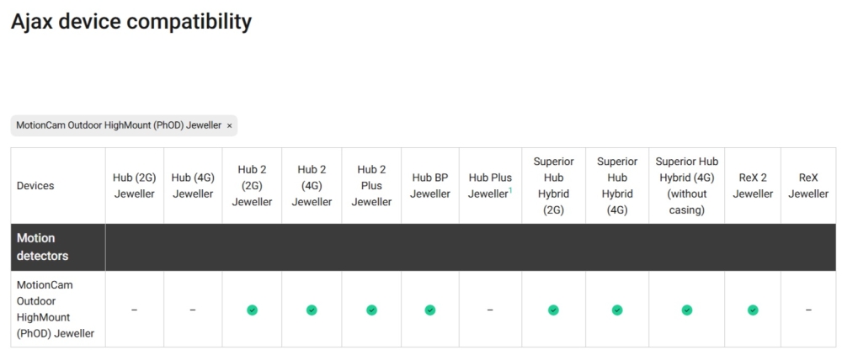842x350 pixels.
Task: Click the Hub 2 Plus Jeweller green checkmark
Action: (x=371, y=310)
